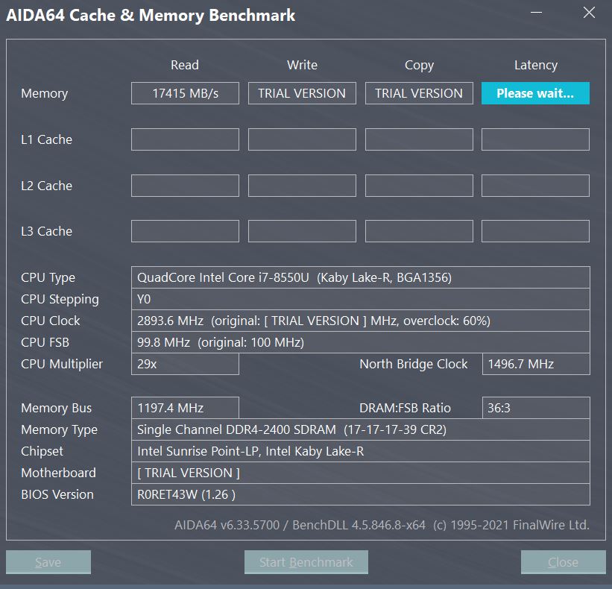Click the Please wait... latency cell
Viewport: 612px width, 589px height.
pyautogui.click(x=535, y=93)
